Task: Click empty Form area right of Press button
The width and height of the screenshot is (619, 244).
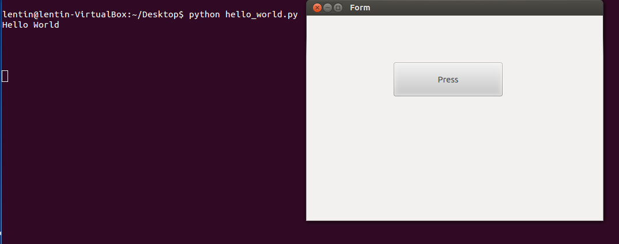Action: pos(552,80)
